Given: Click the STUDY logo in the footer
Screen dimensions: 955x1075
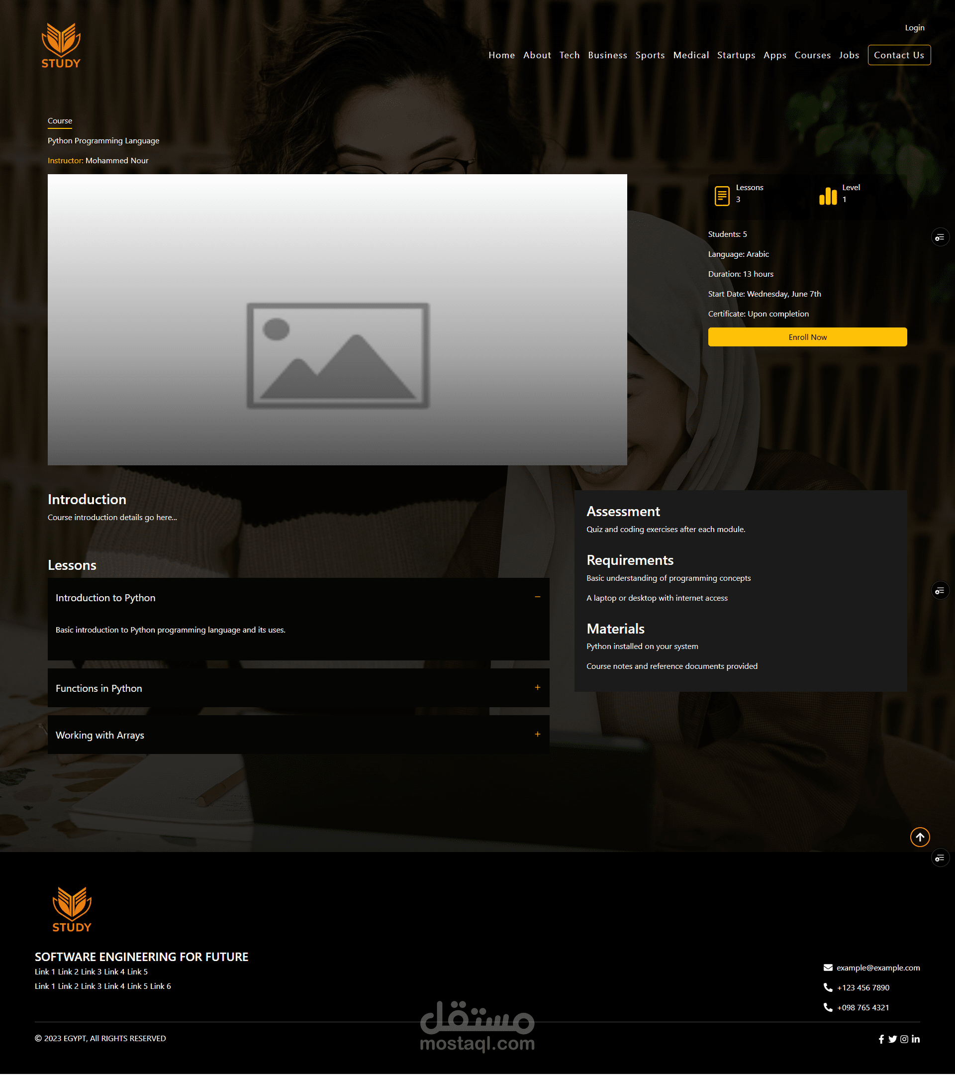Looking at the screenshot, I should coord(72,909).
